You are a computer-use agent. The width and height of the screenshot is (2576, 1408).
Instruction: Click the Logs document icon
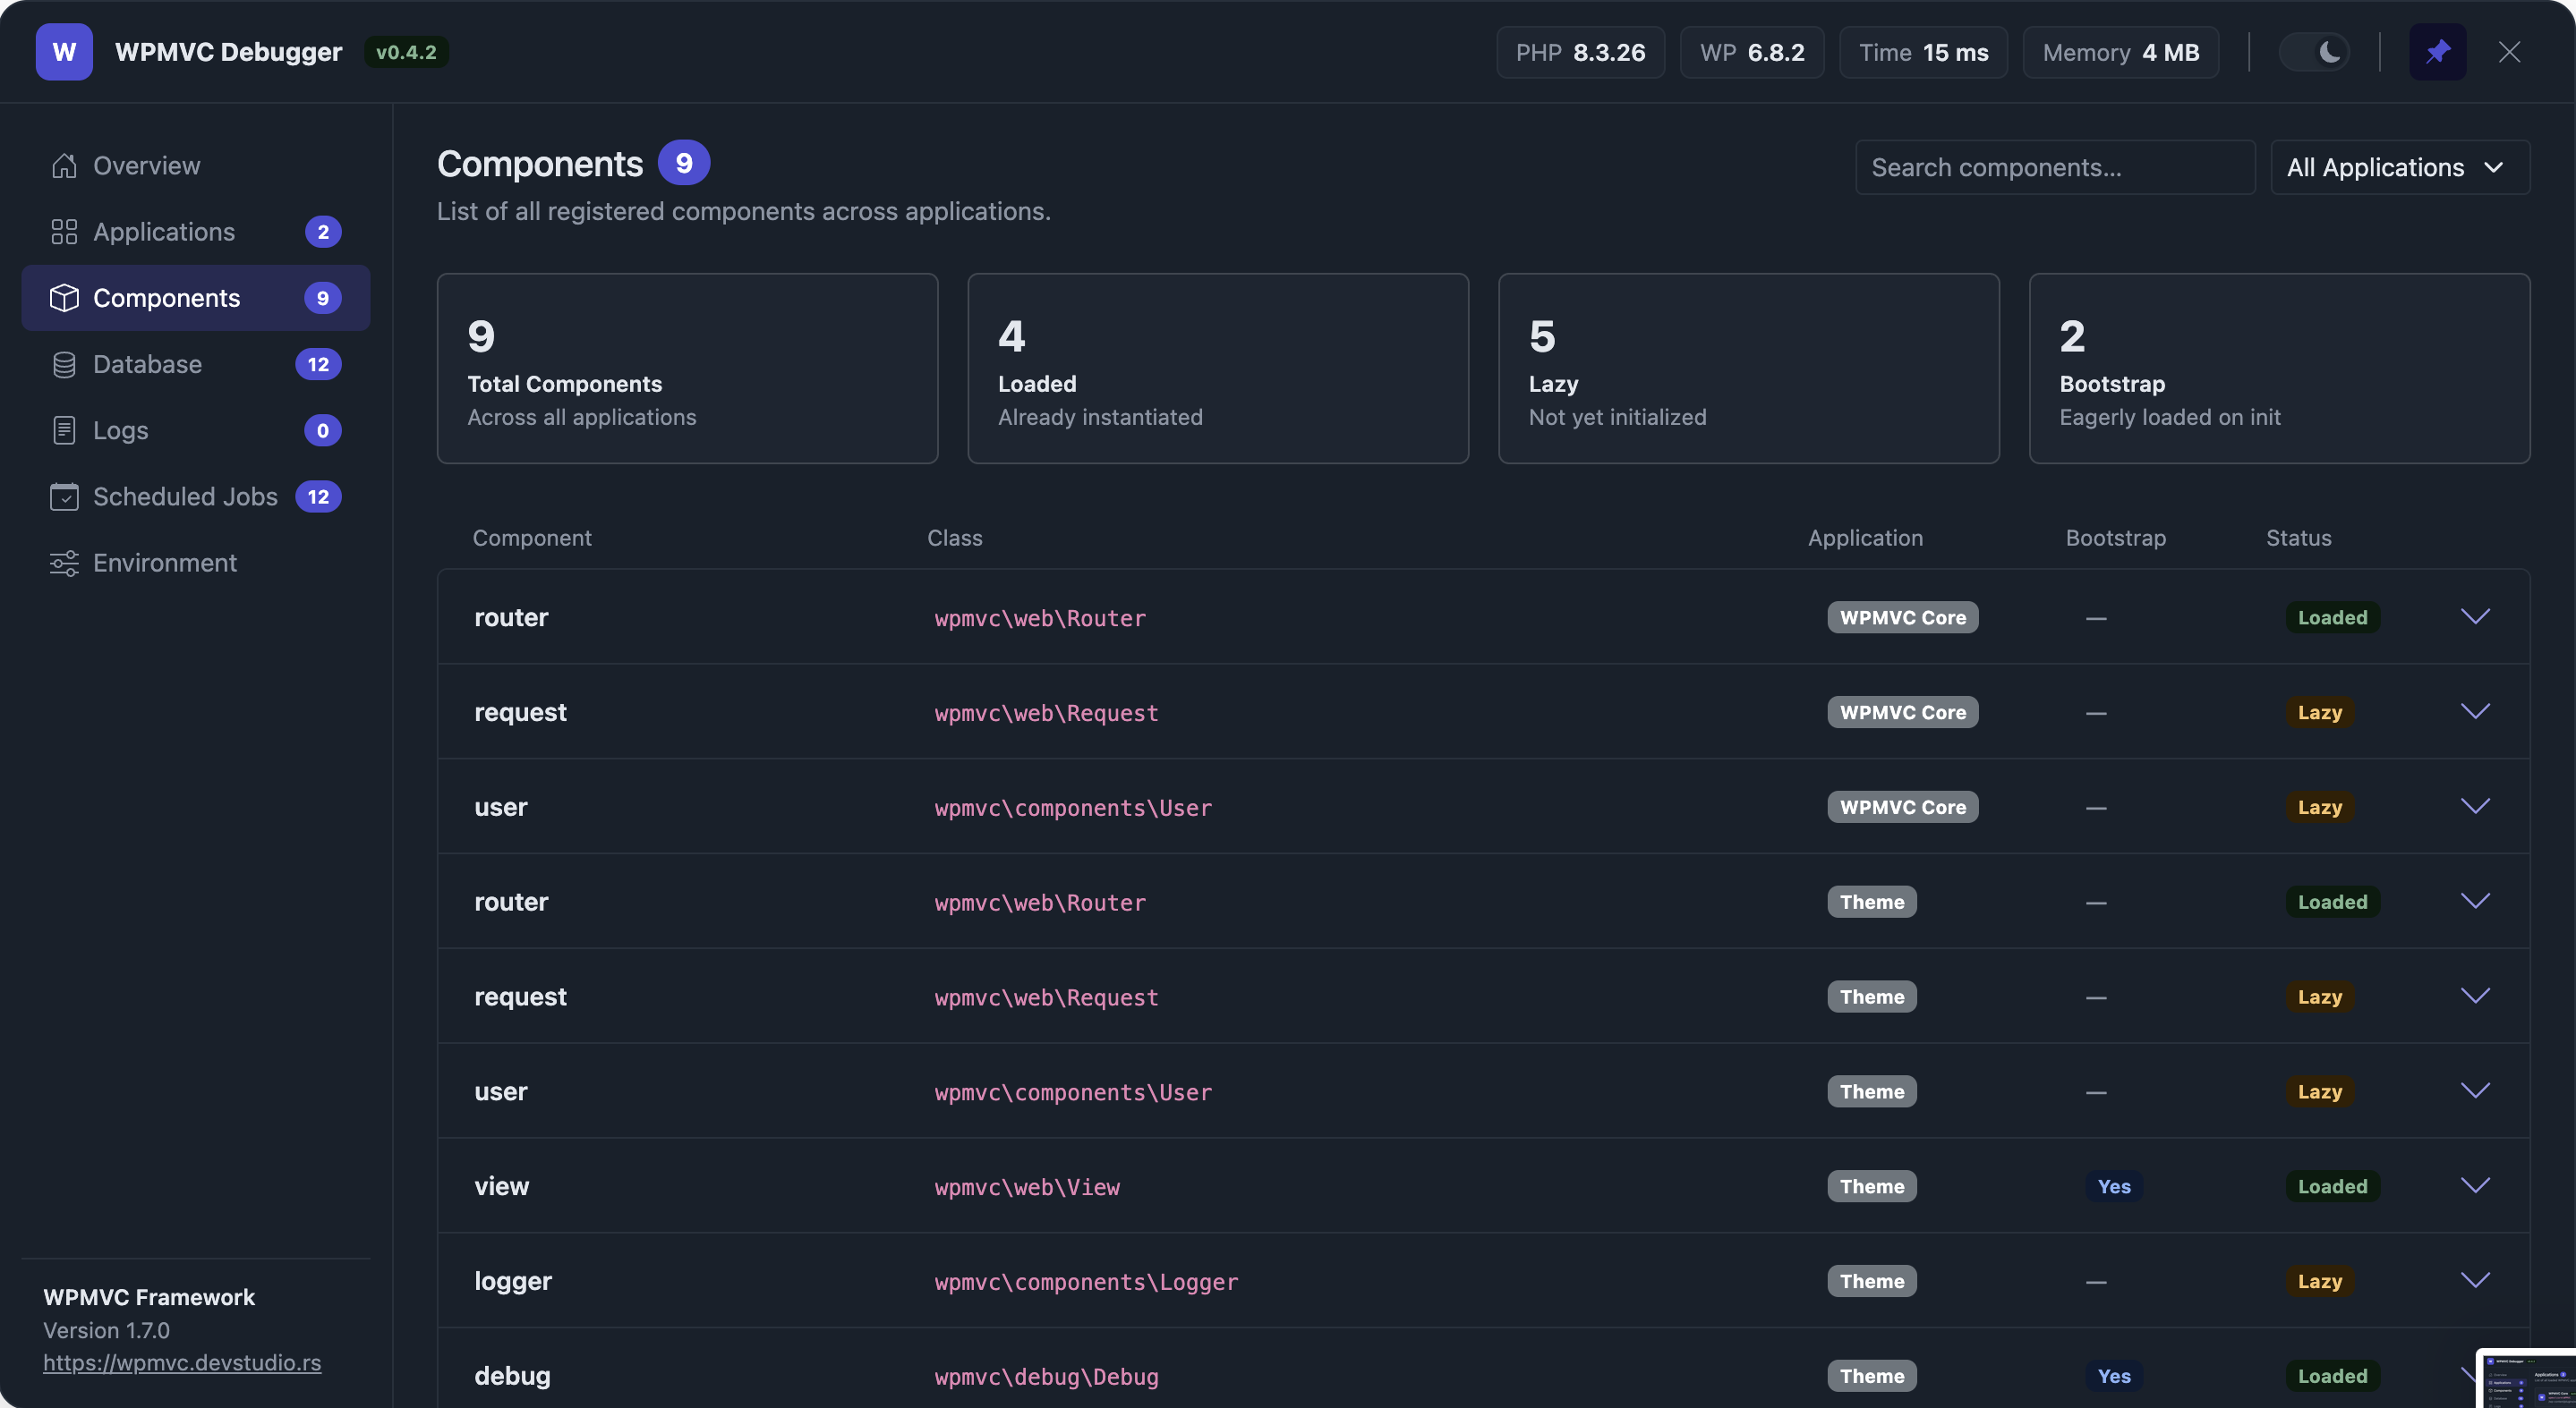[x=64, y=430]
